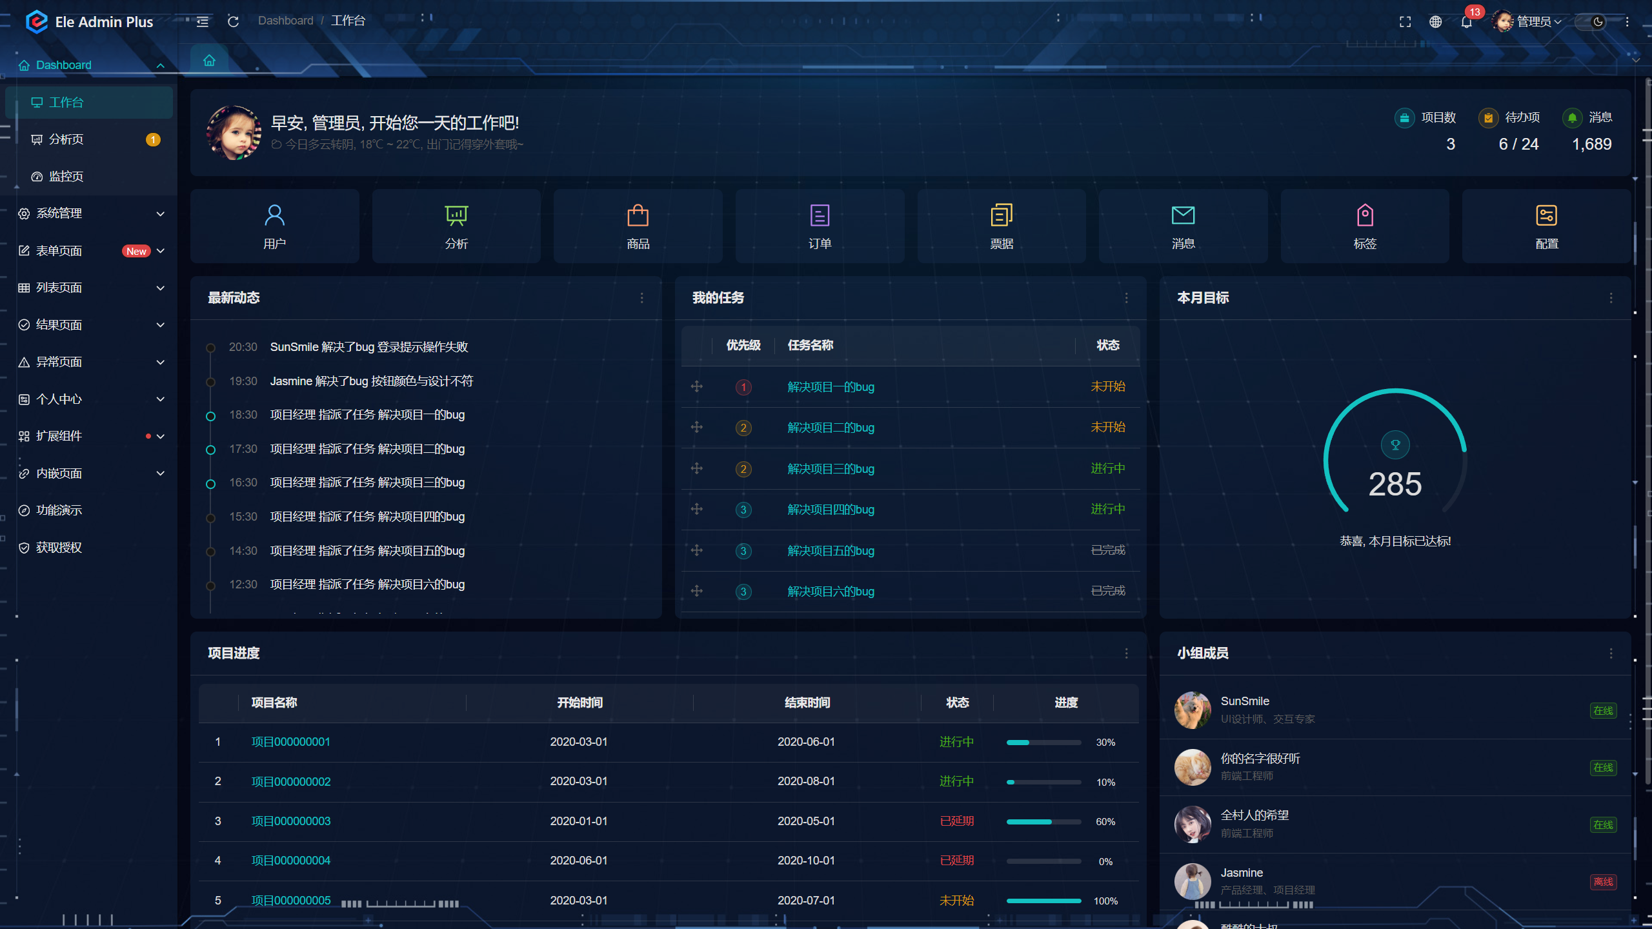
Task: Collapse the sidebar with the fold menu icon
Action: 203,21
